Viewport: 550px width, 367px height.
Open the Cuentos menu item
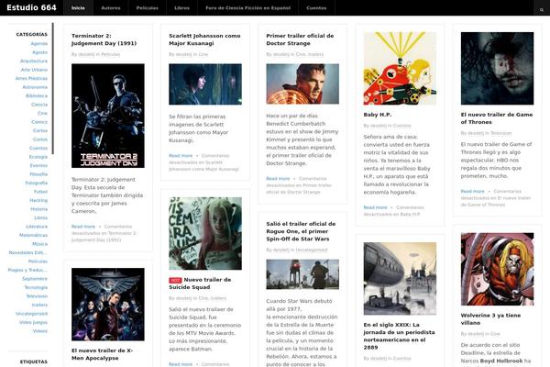pyautogui.click(x=316, y=7)
